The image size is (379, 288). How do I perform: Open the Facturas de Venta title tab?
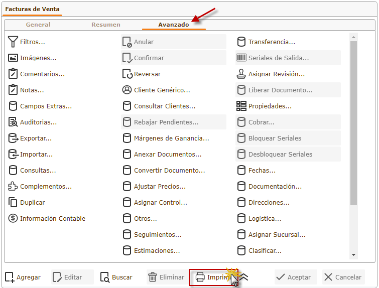point(32,9)
